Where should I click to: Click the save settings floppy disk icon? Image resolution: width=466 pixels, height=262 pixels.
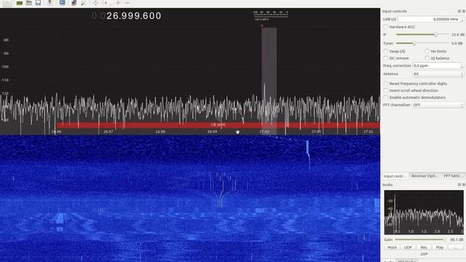tap(38, 3)
